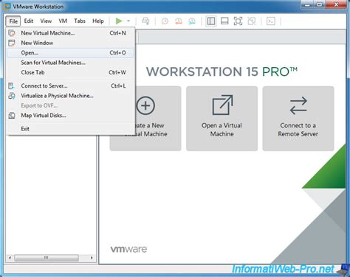
Task: Toggle the library sidebar view icon
Action: coord(211,21)
